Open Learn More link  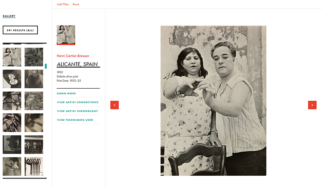[x=66, y=93]
